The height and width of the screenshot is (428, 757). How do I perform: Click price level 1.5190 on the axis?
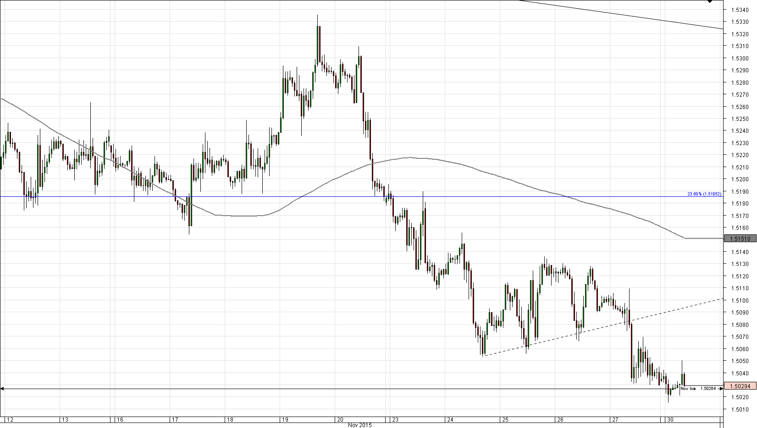point(740,192)
